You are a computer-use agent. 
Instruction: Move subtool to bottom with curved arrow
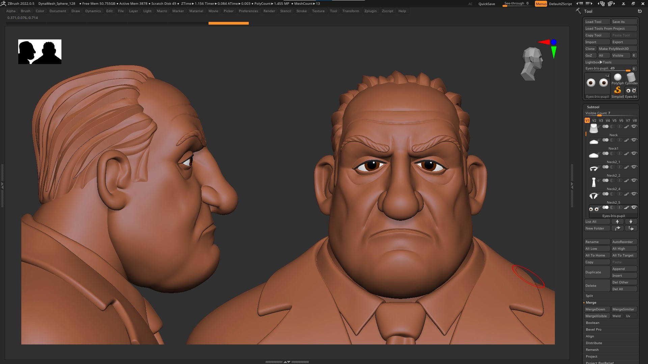pos(631,228)
